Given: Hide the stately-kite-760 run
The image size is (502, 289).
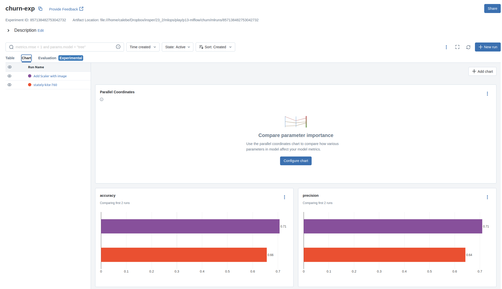Looking at the screenshot, I should tap(10, 85).
